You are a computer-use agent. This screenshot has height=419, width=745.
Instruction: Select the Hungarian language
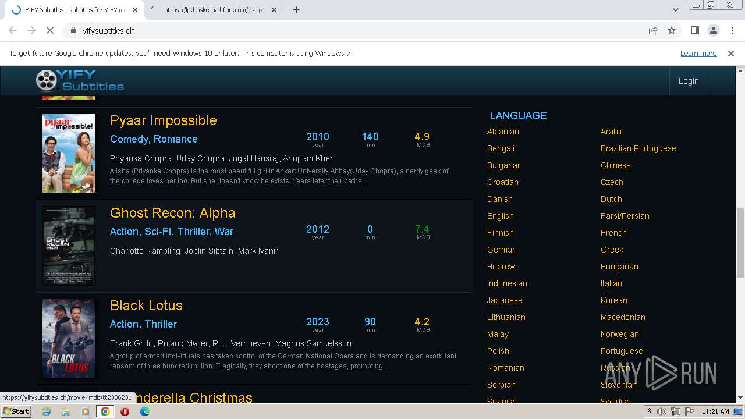coord(619,267)
